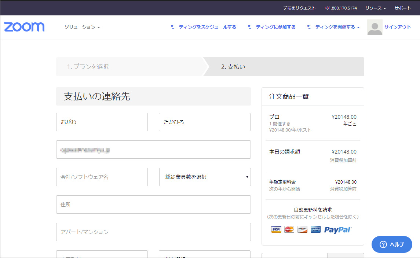Open the 総従業員数を選択 dropdown
The height and width of the screenshot is (258, 420).
(x=205, y=177)
